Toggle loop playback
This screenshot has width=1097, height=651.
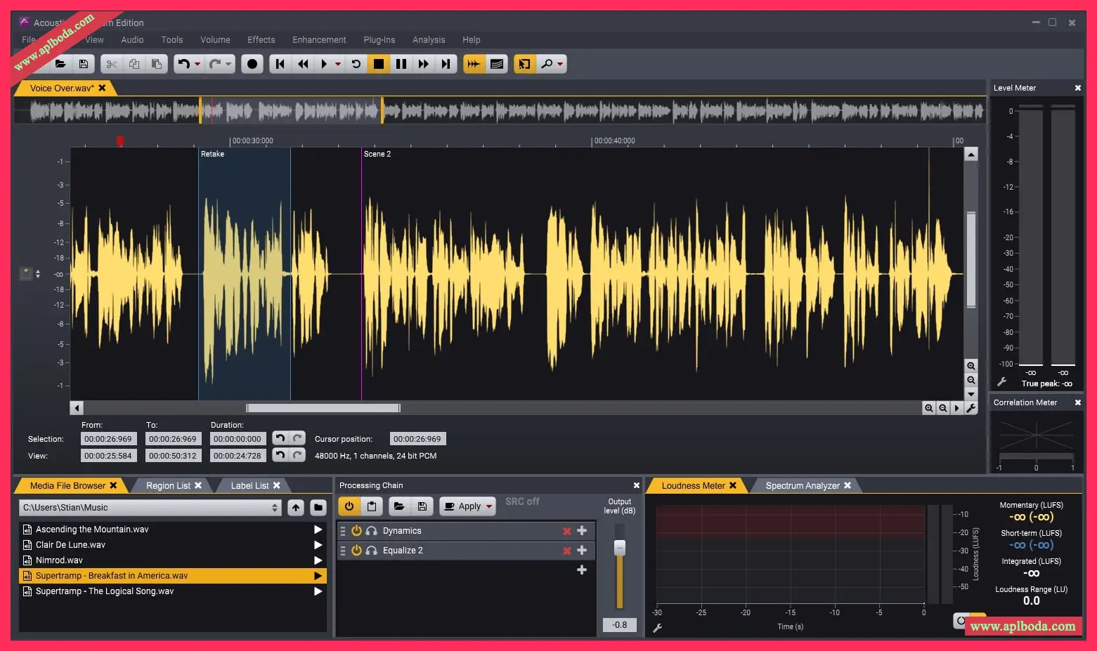(356, 64)
